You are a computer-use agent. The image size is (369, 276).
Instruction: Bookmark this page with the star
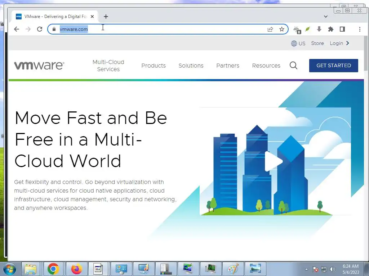282,29
